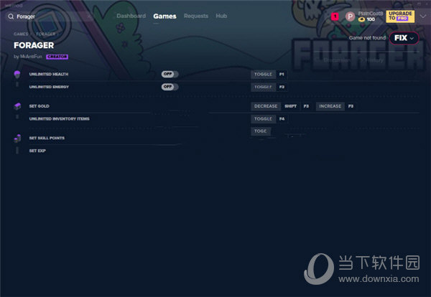Select the Unlimited Energy cheat label
431x297 pixels.
click(x=49, y=87)
